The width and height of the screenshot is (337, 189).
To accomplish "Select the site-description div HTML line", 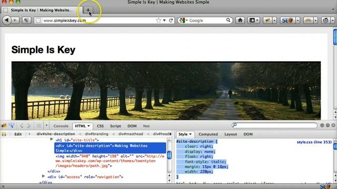I will pos(110,148).
